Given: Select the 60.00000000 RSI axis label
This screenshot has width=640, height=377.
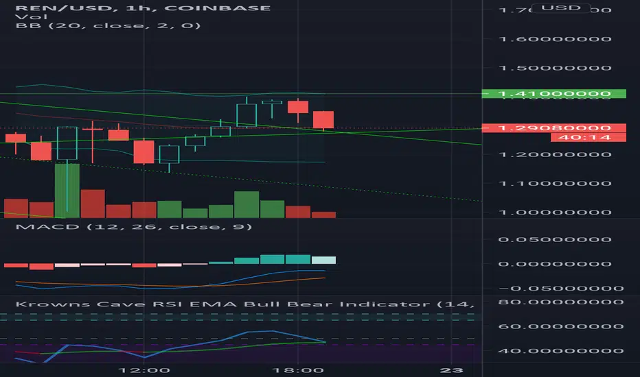Looking at the screenshot, I should pos(561,326).
